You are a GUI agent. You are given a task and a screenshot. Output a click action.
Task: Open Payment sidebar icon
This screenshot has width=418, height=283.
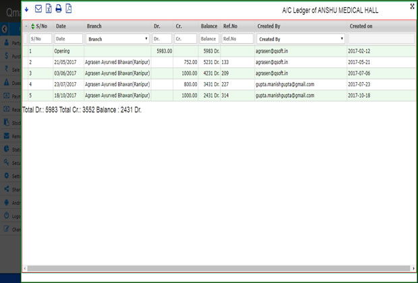tap(7, 96)
